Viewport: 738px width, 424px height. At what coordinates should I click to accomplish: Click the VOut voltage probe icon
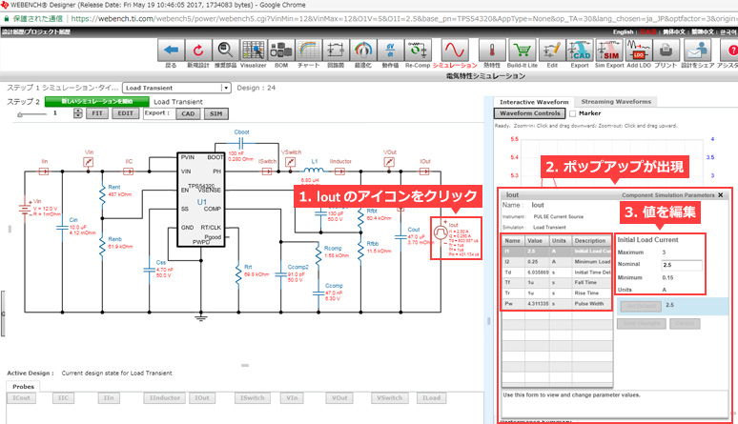pyautogui.click(x=389, y=162)
